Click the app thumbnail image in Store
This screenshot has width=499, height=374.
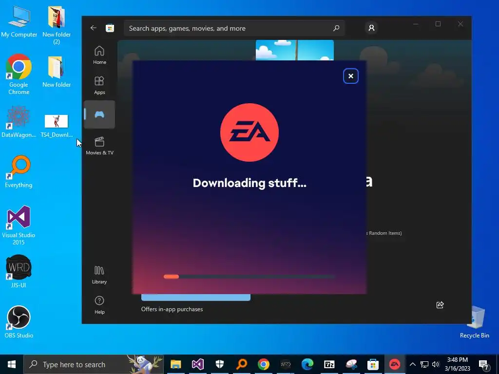295,50
